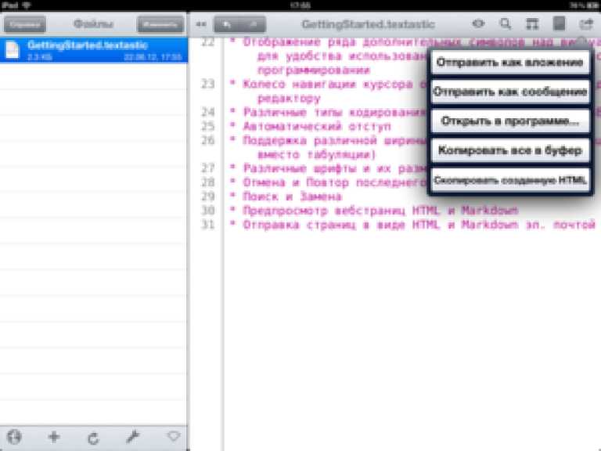
Task: Tap the heart icon in the bottom bar
Action: [174, 436]
